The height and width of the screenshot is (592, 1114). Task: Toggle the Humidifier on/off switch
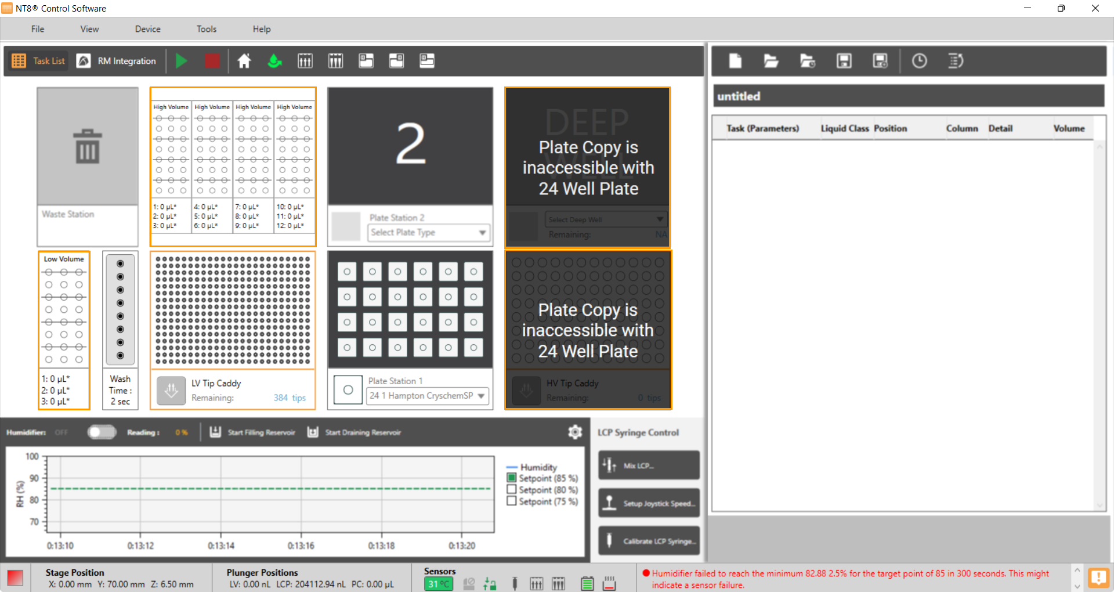[x=102, y=432]
